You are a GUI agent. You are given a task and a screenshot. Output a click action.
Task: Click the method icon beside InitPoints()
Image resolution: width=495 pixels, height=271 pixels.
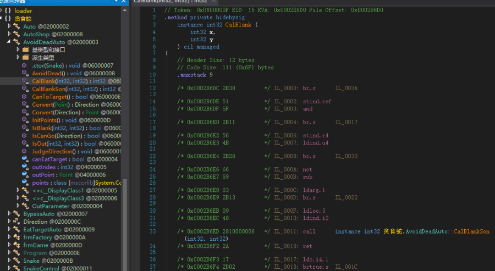pos(25,120)
